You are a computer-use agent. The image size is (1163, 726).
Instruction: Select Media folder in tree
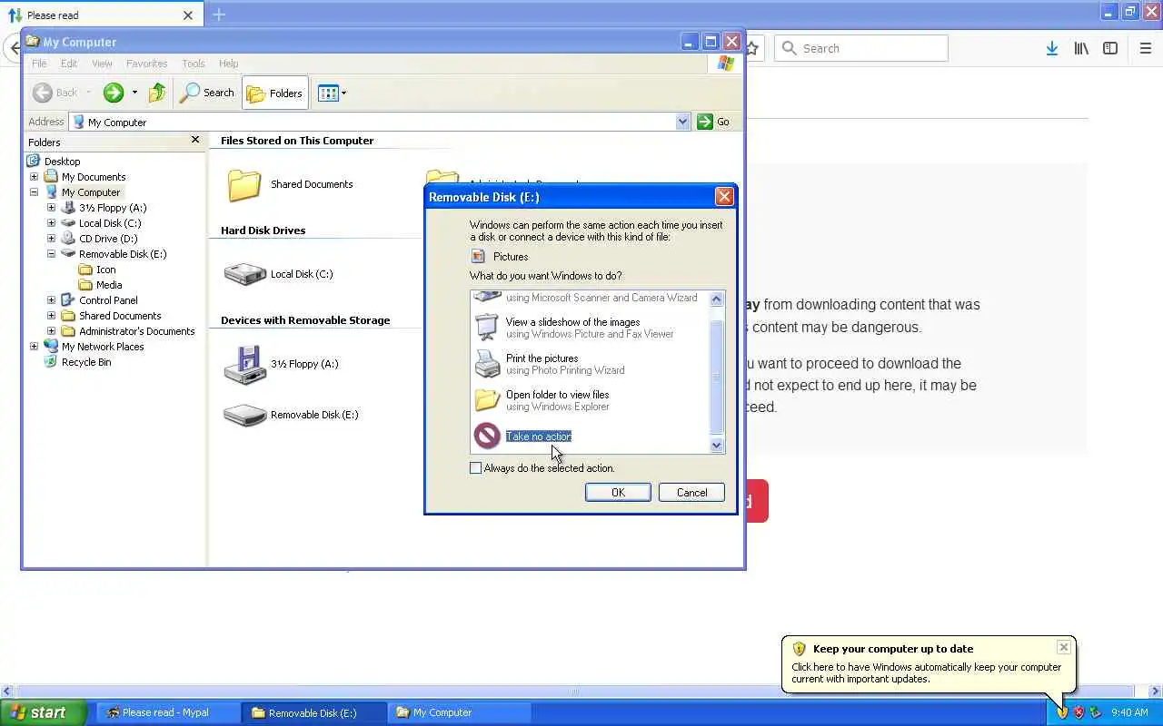(x=109, y=285)
